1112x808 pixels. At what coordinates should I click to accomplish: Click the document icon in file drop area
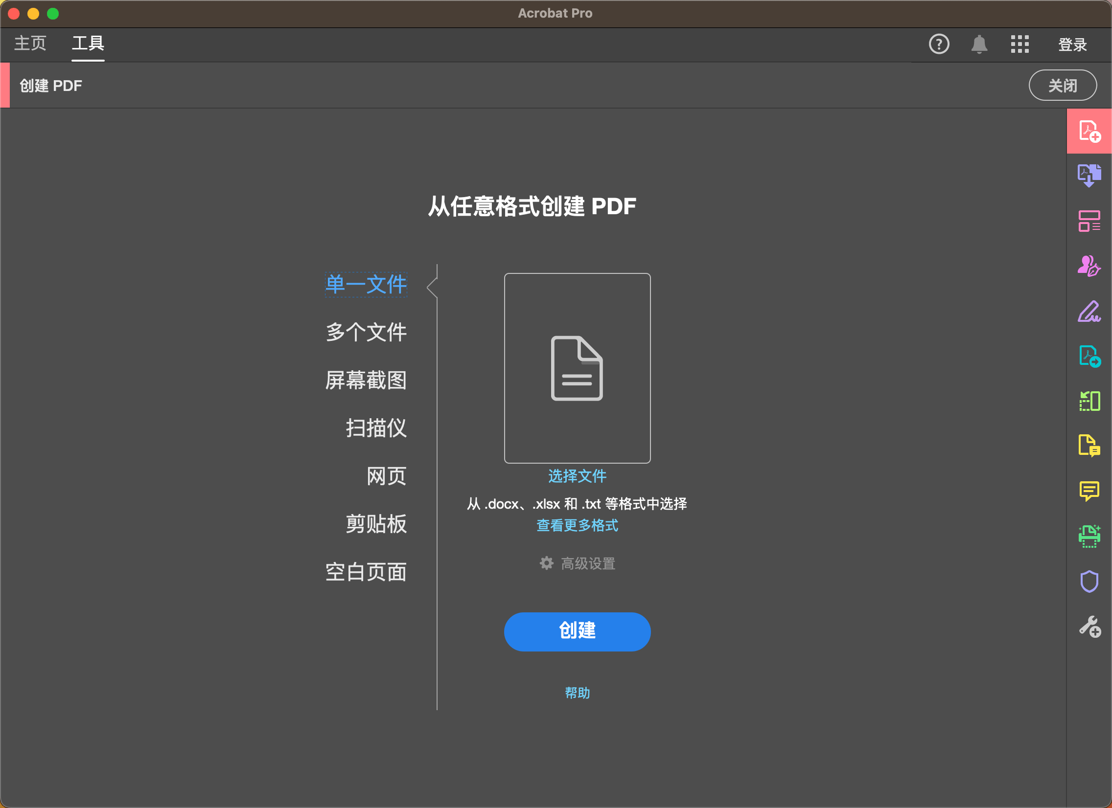[577, 368]
